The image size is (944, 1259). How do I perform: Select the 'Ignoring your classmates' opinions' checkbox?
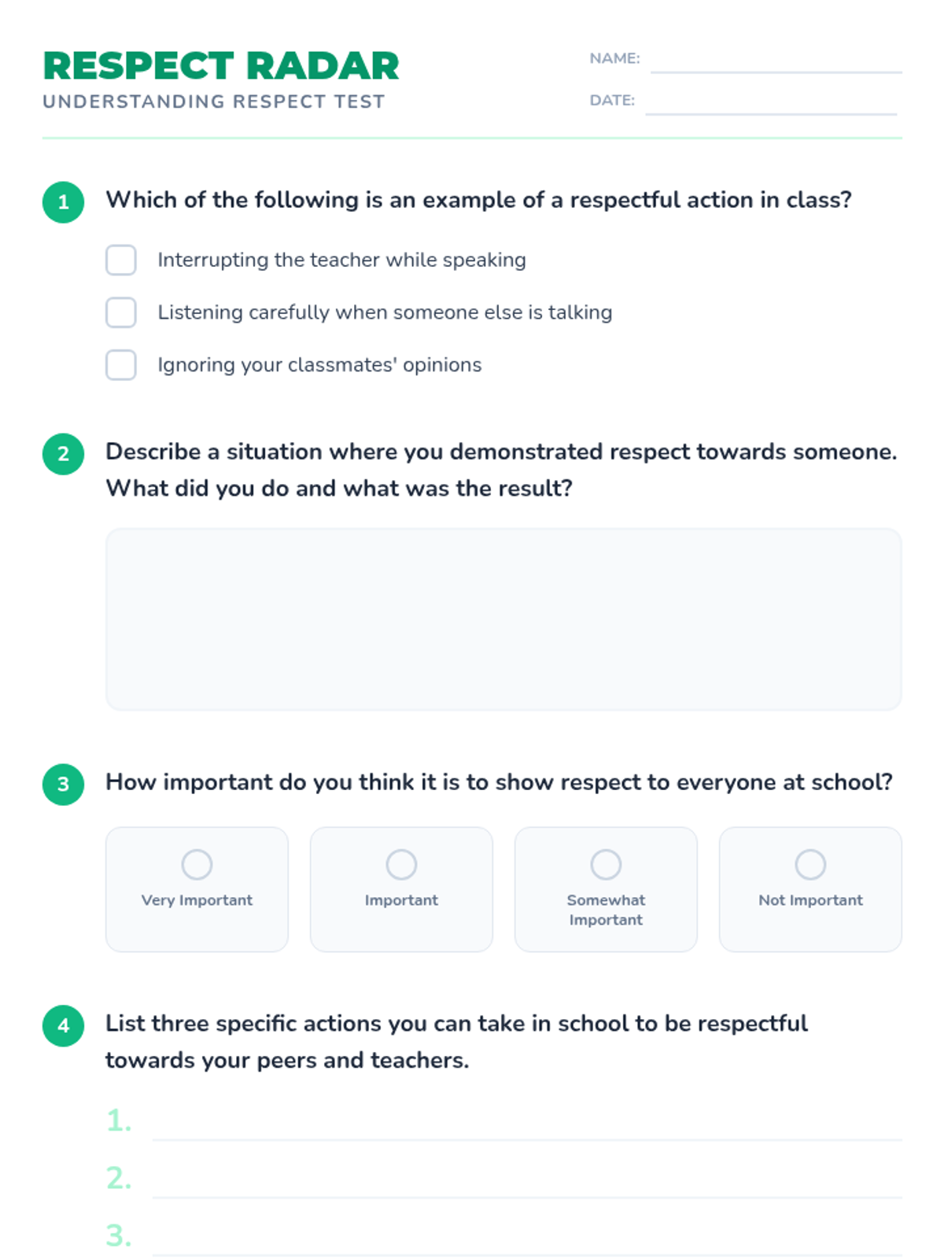121,365
